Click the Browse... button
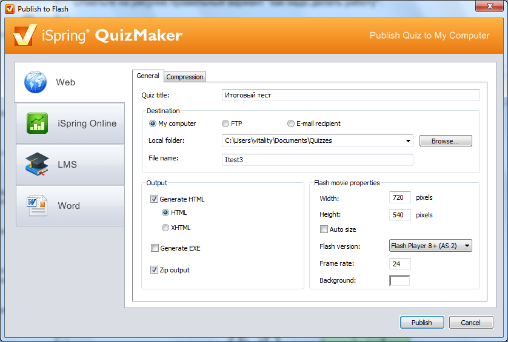This screenshot has height=342, width=508. [x=446, y=141]
